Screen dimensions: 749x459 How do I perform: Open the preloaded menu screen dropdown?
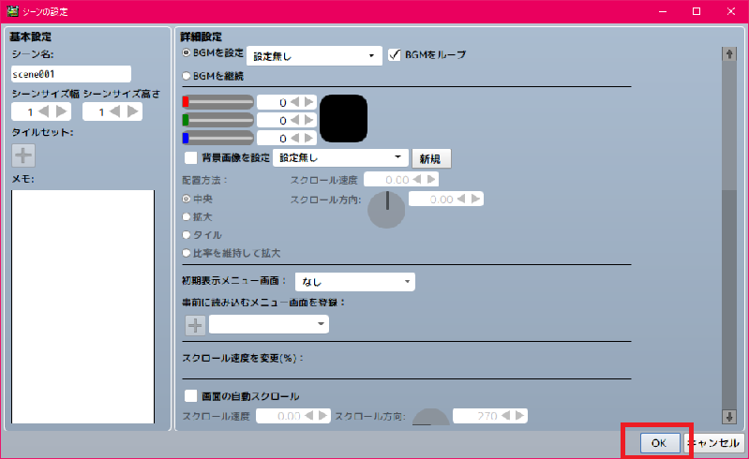click(x=269, y=324)
